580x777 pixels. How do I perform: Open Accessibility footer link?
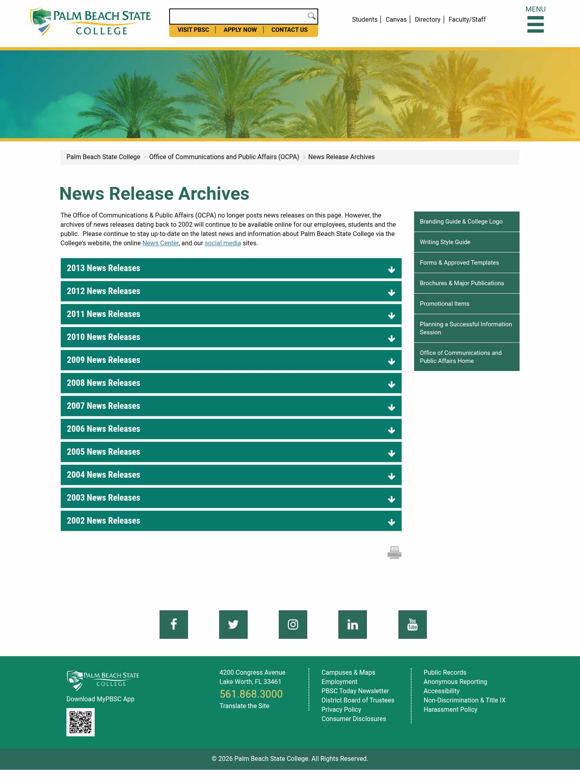tap(441, 691)
